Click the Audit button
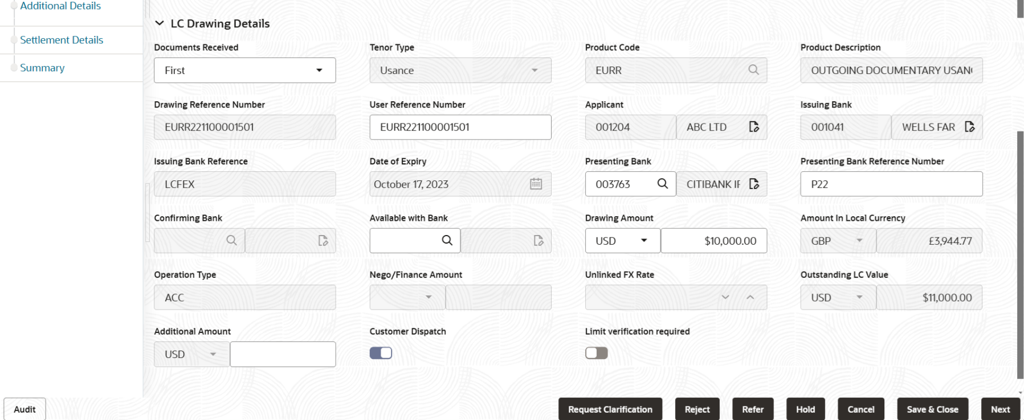The width and height of the screenshot is (1024, 420). pos(25,409)
